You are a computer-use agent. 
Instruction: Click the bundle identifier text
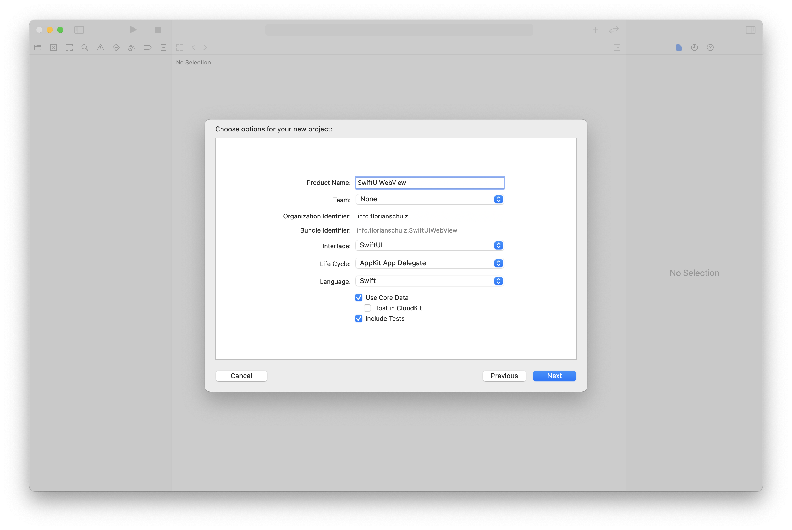[x=407, y=230]
